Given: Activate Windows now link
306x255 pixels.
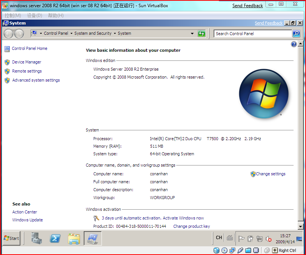Looking at the screenshot, I should [x=183, y=218].
